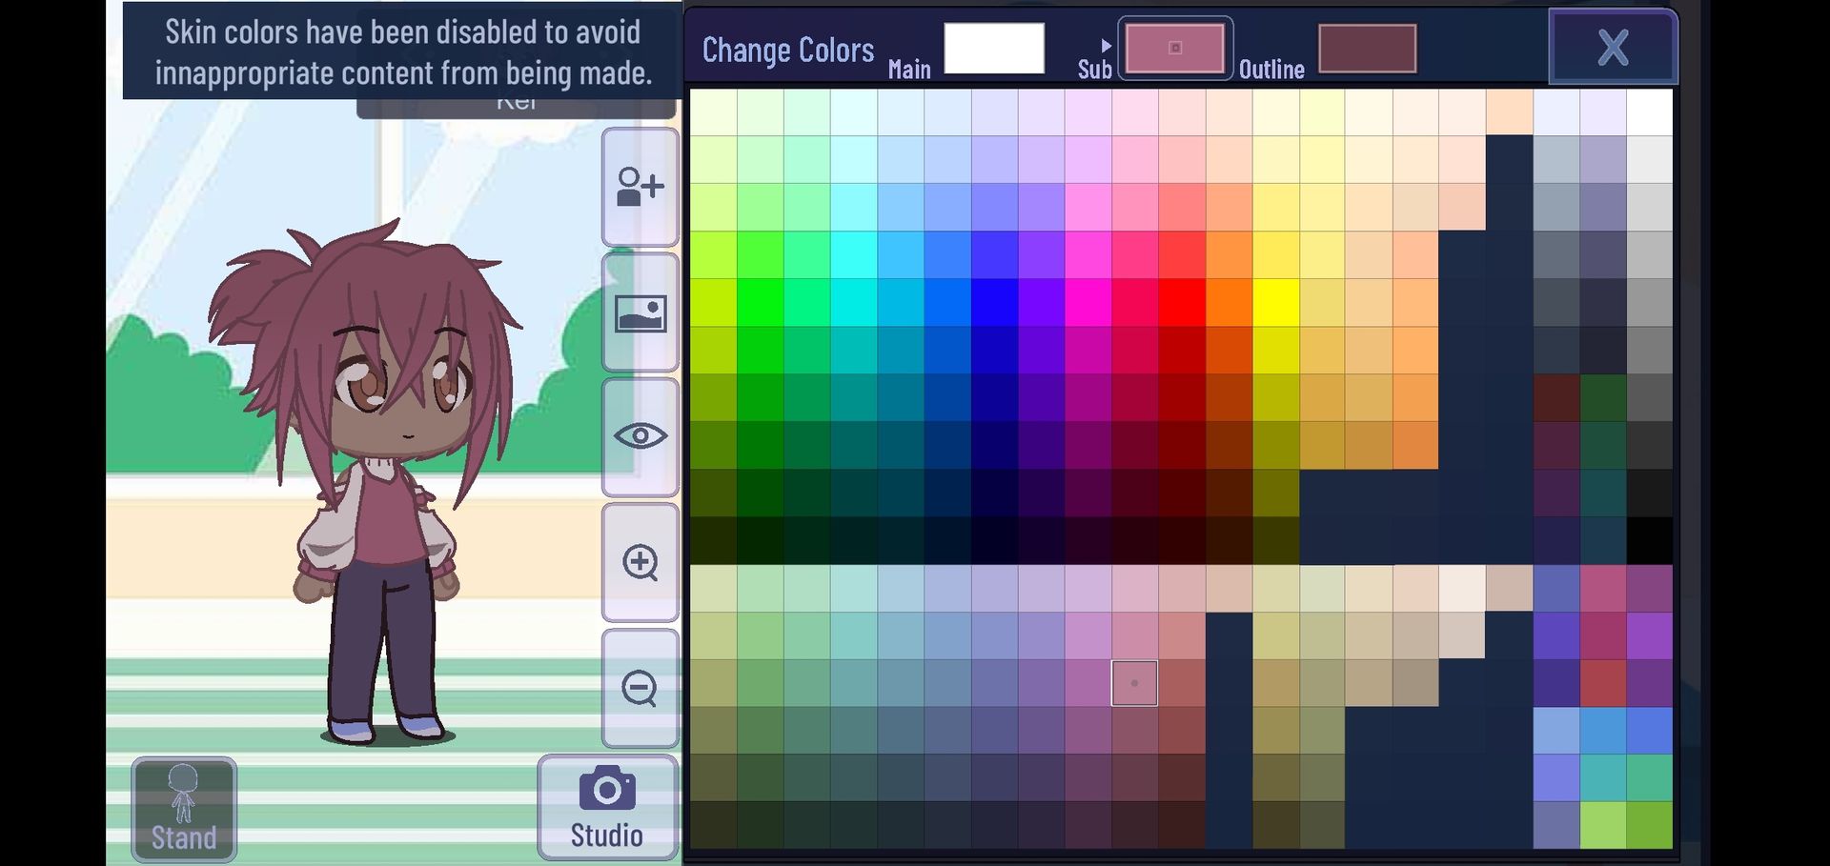1830x866 pixels.
Task: Click the Change Colors title text
Action: (x=788, y=50)
